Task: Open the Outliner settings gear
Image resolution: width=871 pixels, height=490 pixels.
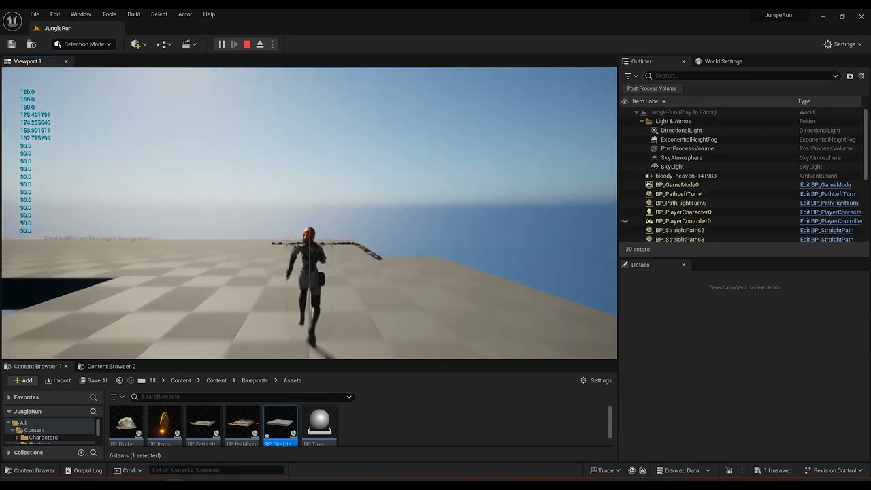Action: point(861,76)
